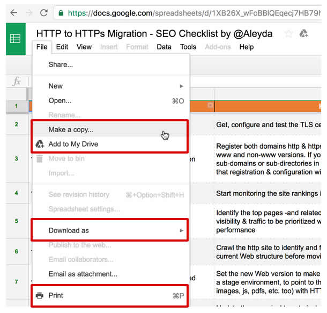Click cell starting 'Register both domains http & https'
Image resolution: width=327 pixels, height=313 pixels.
pos(268,159)
